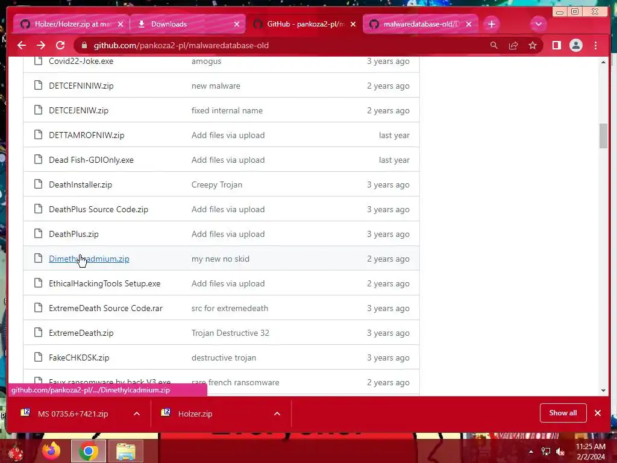Click the browser forward arrow

[41, 45]
